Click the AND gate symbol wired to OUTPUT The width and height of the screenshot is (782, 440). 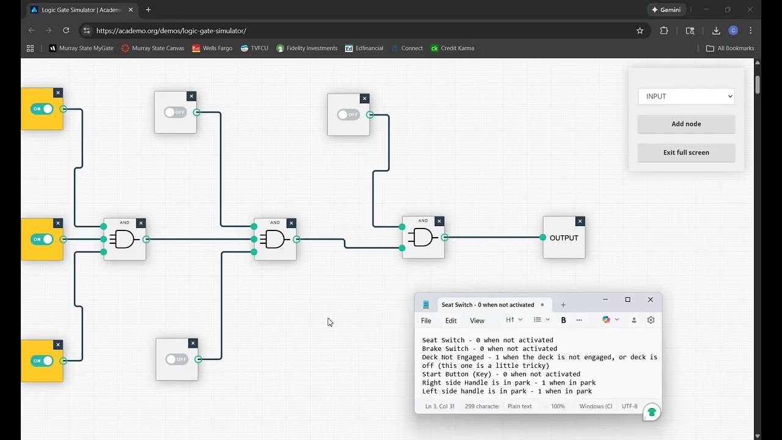click(423, 237)
